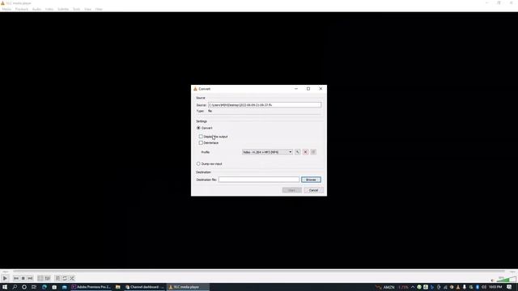Edit selected profile with the wrench icon
This screenshot has width=518, height=291.
point(298,152)
